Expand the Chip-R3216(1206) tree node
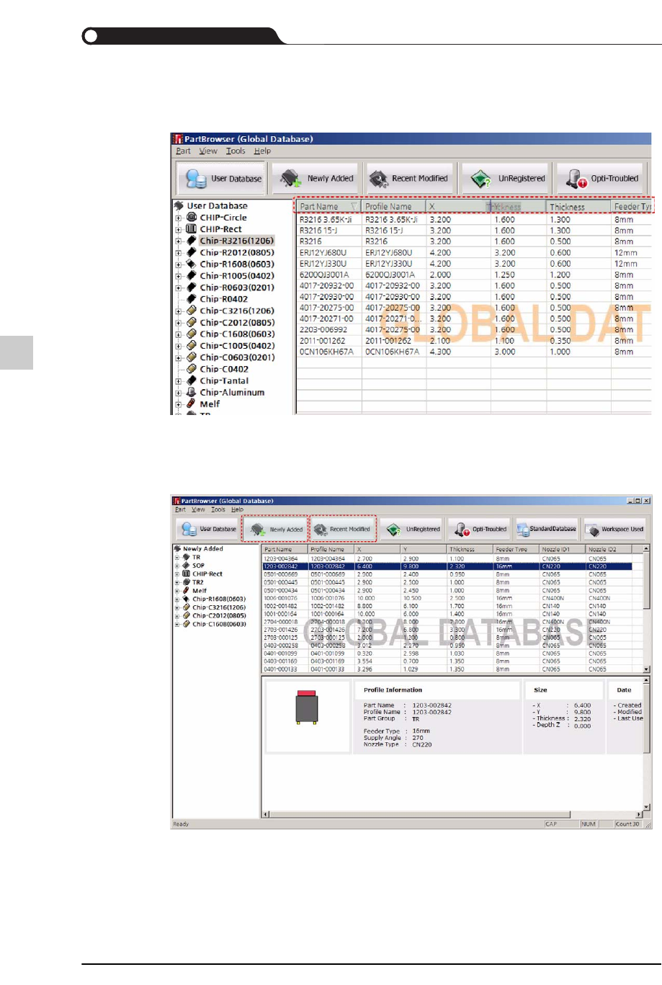Screen dimensions: 662x985 click(179, 241)
